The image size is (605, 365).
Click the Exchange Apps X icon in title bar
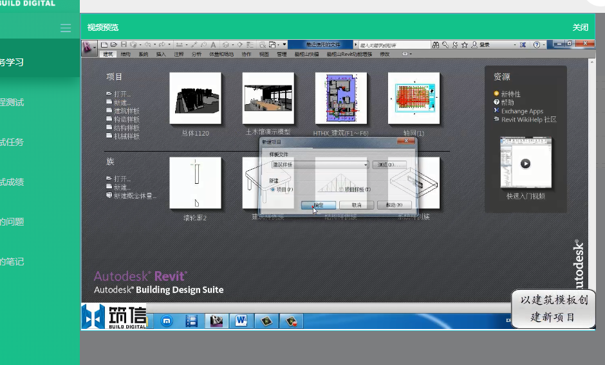[523, 45]
